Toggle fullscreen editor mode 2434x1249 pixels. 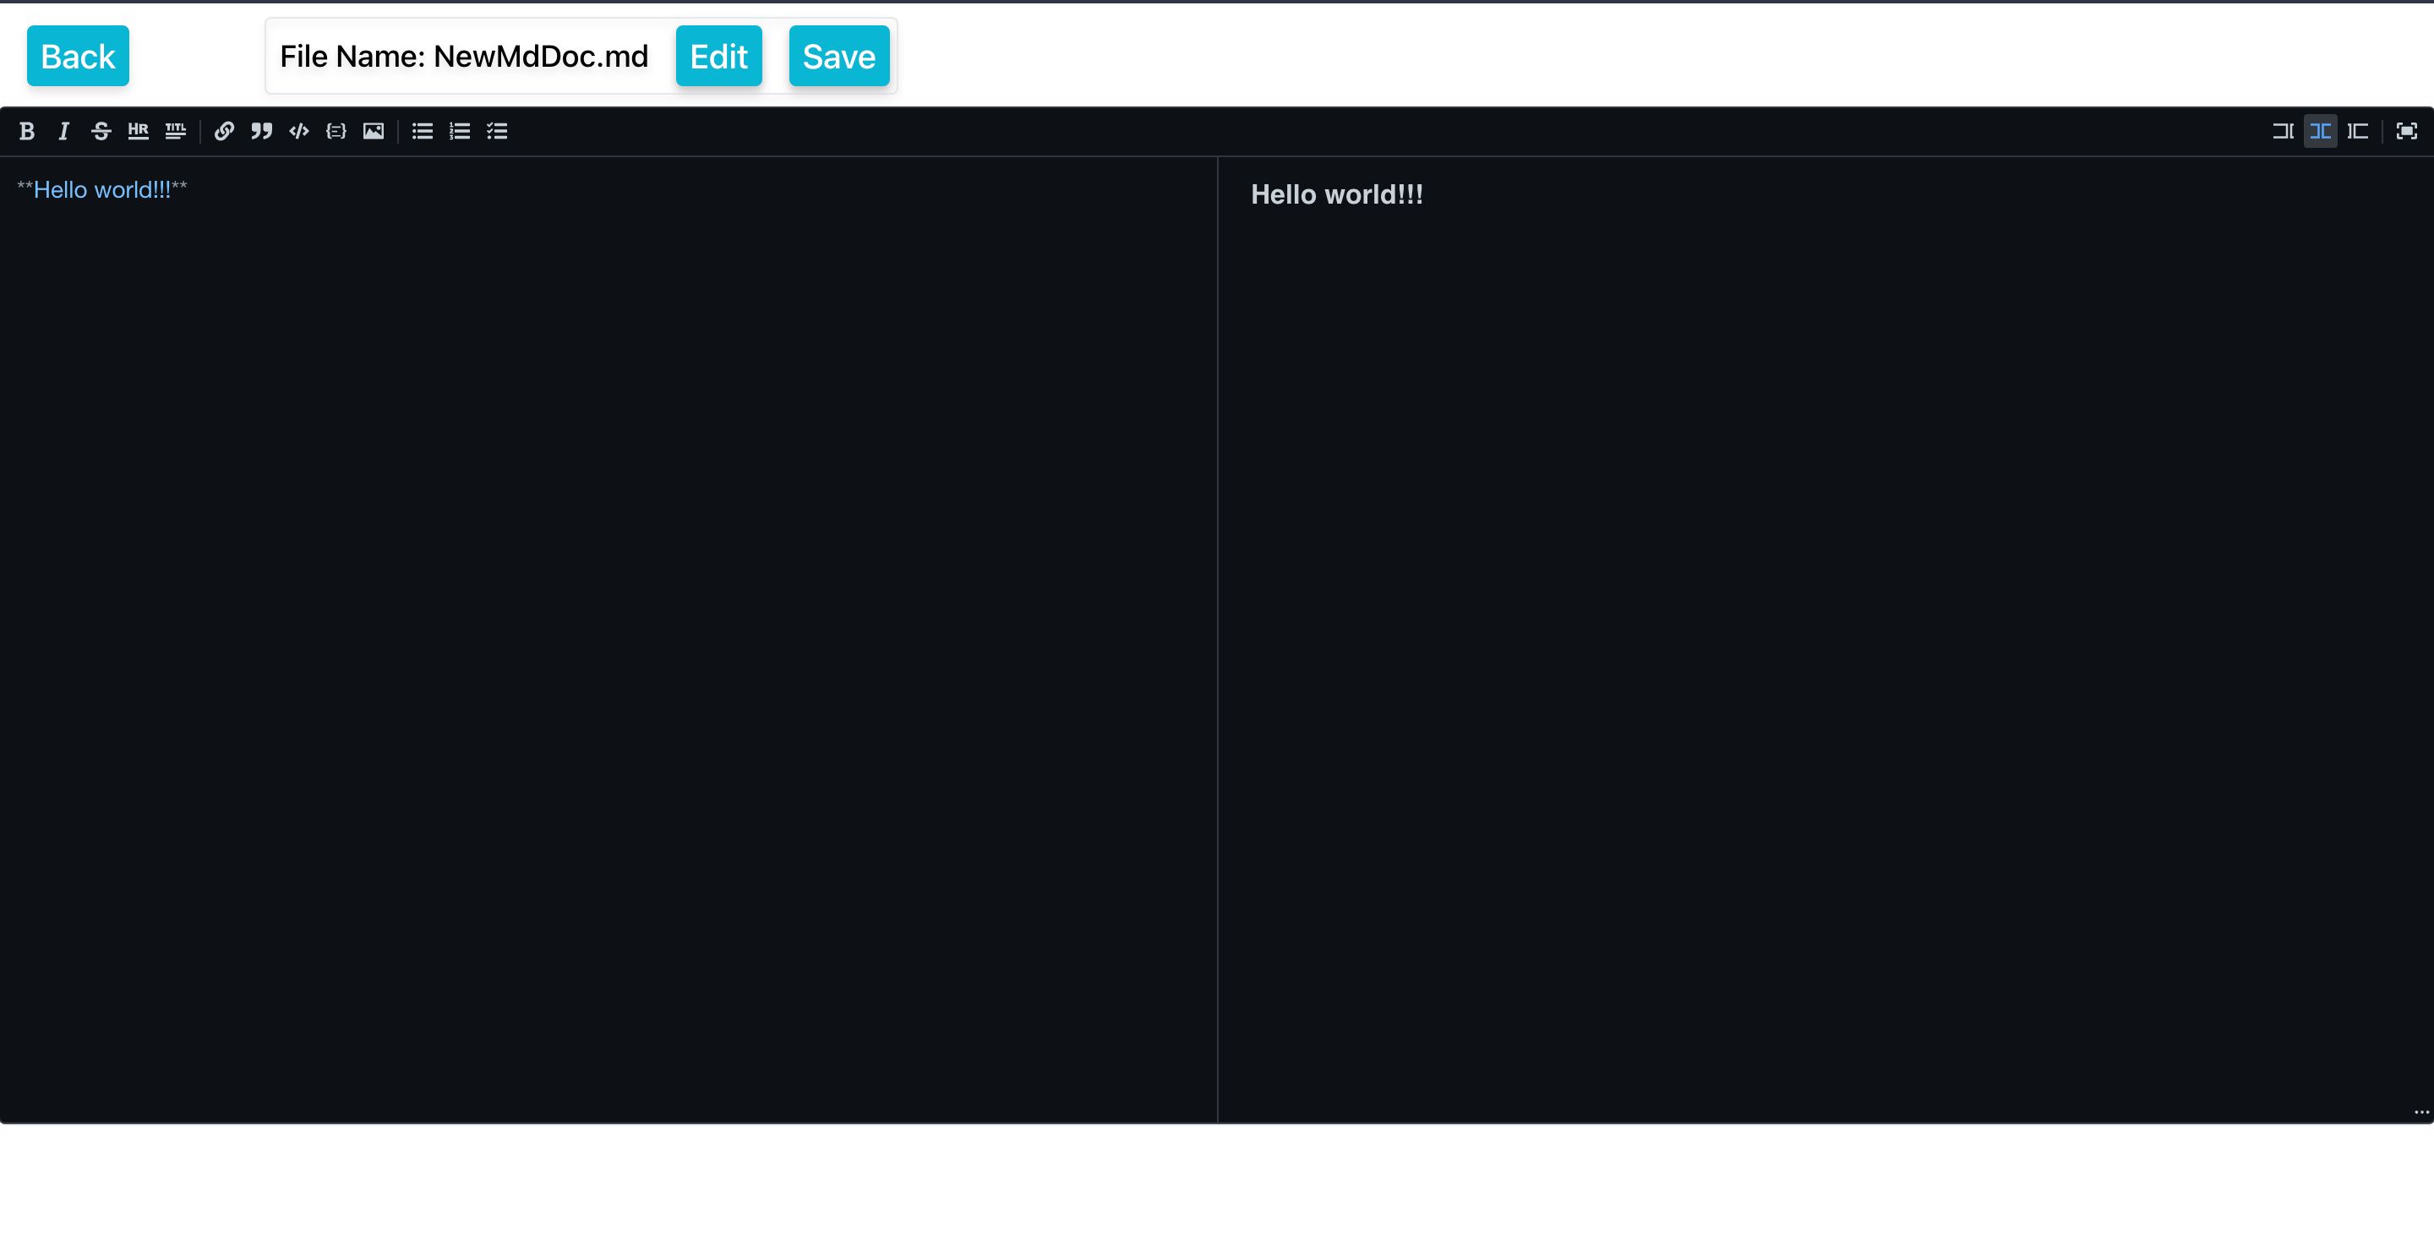point(2407,131)
